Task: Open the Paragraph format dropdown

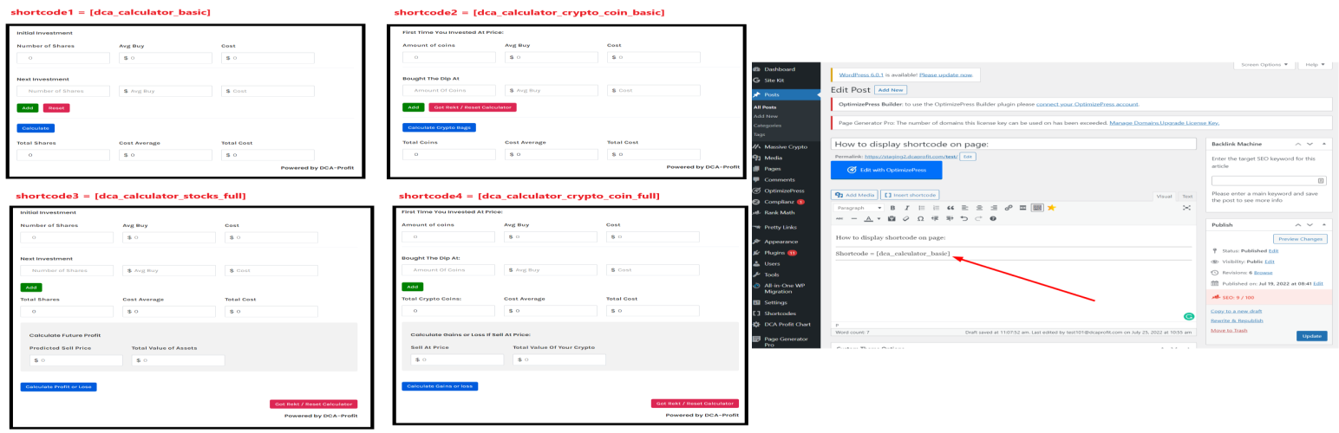Action: (x=859, y=208)
